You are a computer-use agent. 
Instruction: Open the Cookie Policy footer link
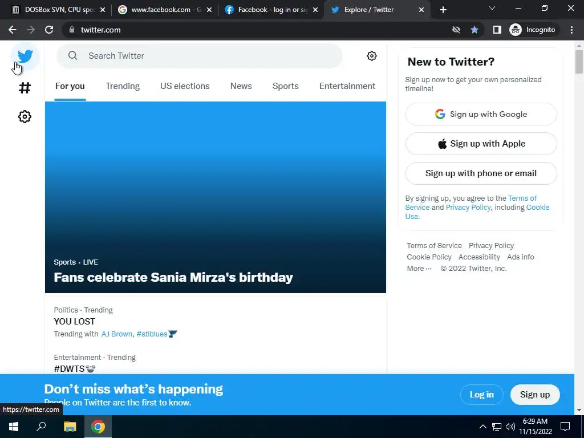point(429,257)
